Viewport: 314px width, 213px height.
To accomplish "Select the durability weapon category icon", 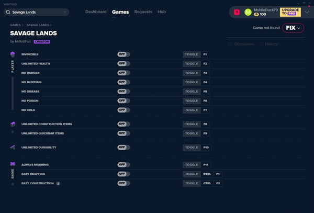I will coord(13,148).
